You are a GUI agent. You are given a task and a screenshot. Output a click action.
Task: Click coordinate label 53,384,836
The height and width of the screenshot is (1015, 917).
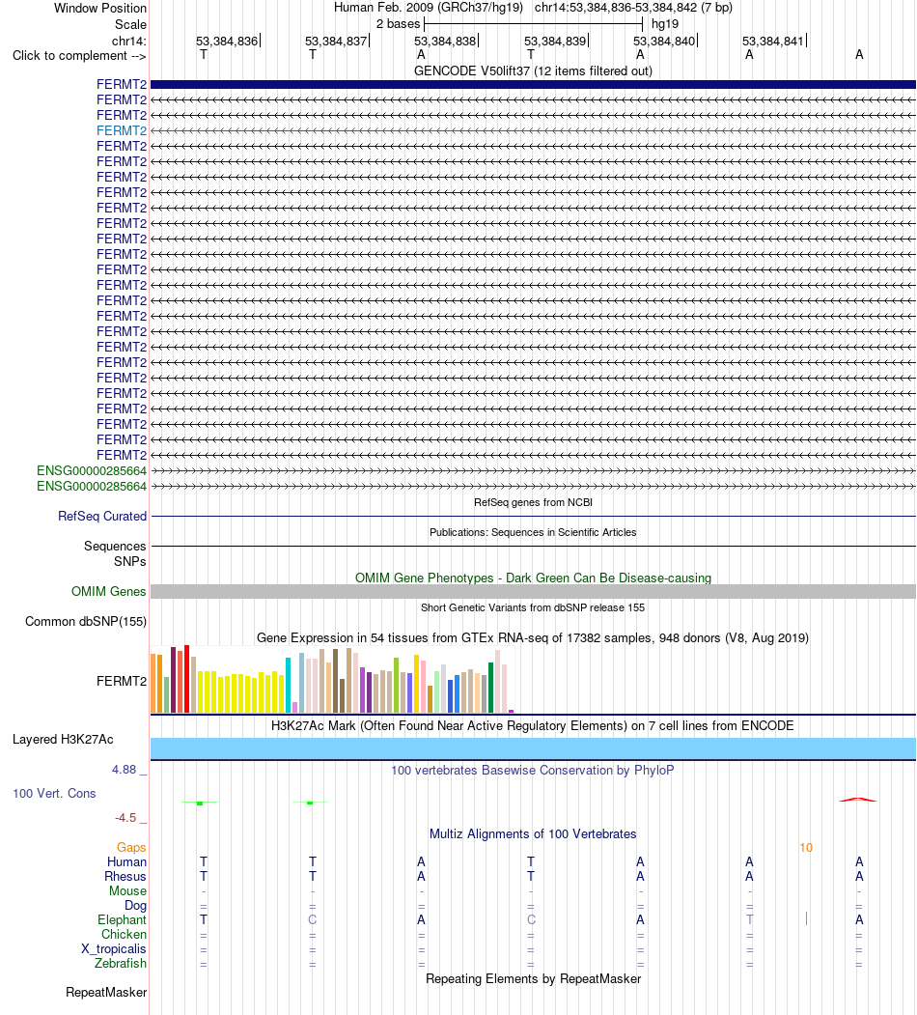pyautogui.click(x=227, y=41)
